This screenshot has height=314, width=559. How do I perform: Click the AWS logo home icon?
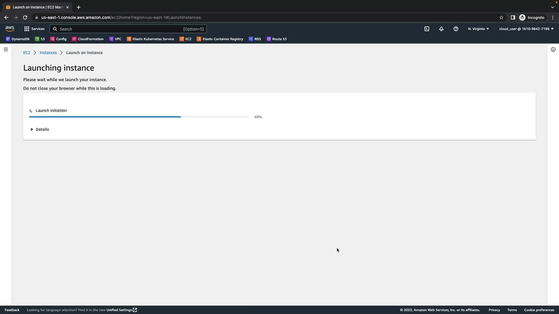(10, 28)
